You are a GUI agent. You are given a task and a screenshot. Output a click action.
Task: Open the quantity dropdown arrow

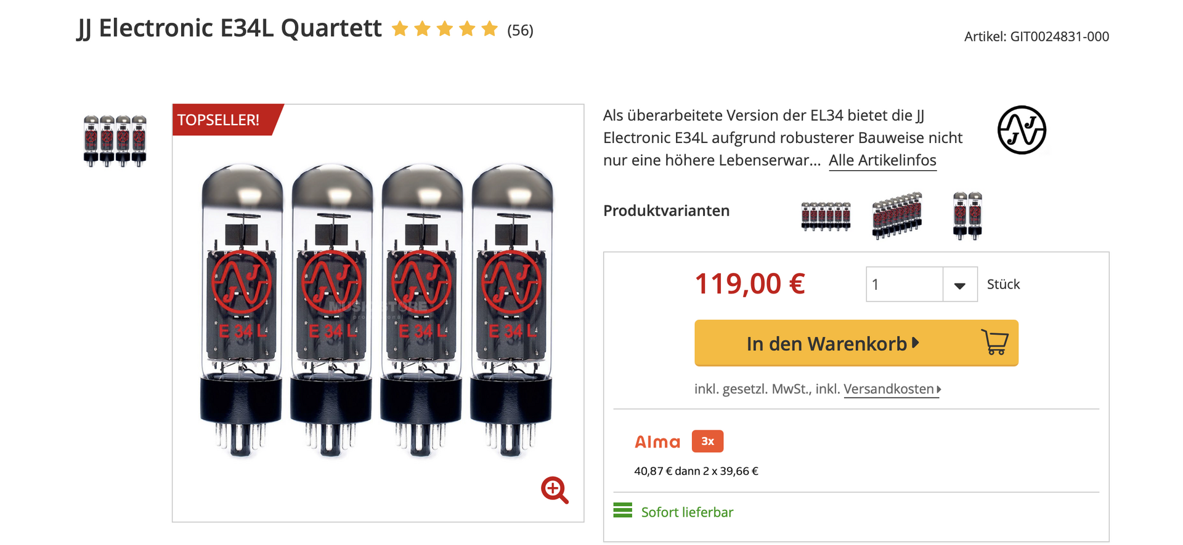pos(959,285)
